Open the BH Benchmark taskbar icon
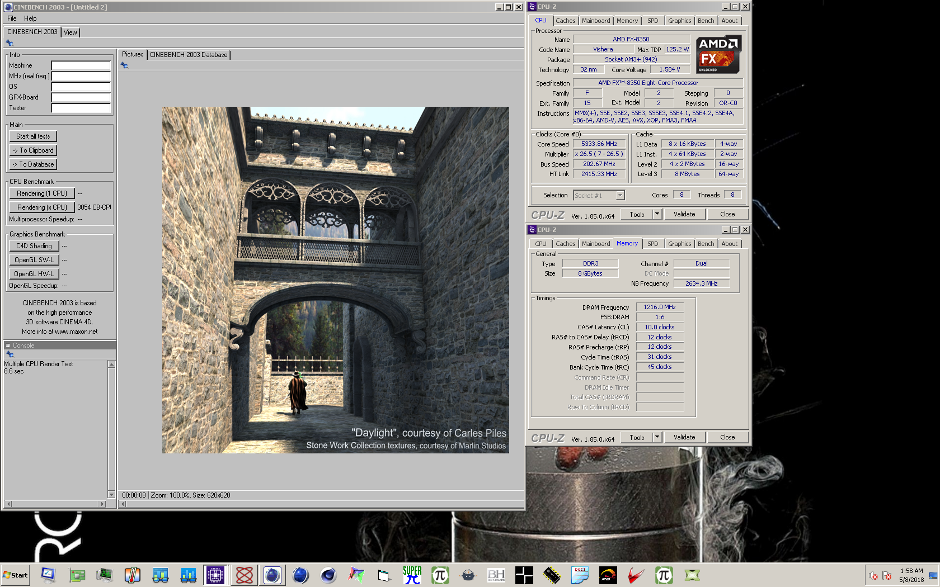The height and width of the screenshot is (587, 940). 496,575
